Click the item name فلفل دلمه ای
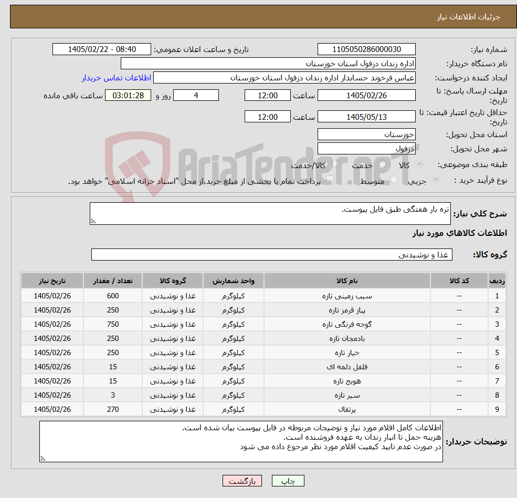This screenshot has width=517, height=498. pos(347,367)
